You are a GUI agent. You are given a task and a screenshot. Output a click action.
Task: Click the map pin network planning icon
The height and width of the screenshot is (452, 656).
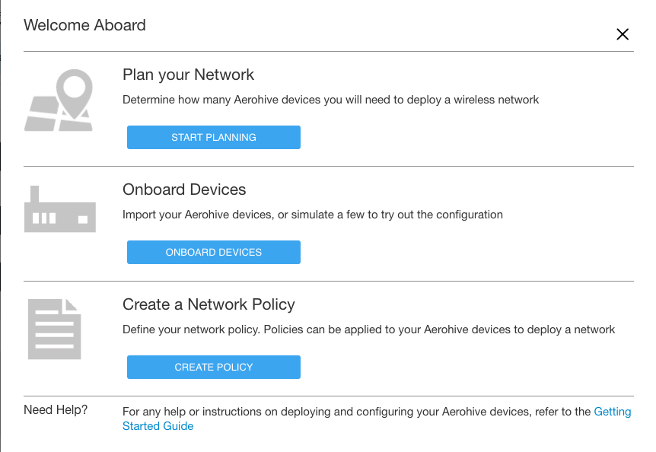(59, 100)
